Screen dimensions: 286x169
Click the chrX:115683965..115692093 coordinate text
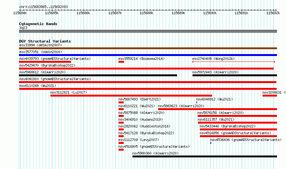43,7
